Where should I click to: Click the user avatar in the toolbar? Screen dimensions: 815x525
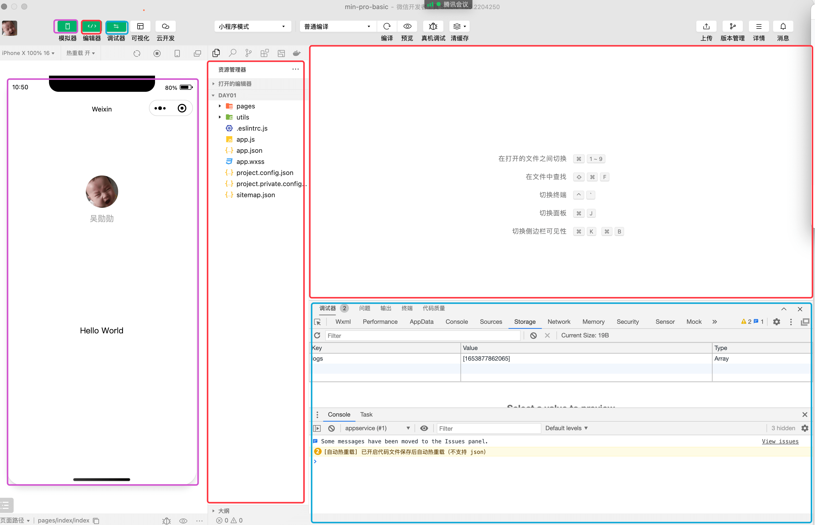[10, 28]
